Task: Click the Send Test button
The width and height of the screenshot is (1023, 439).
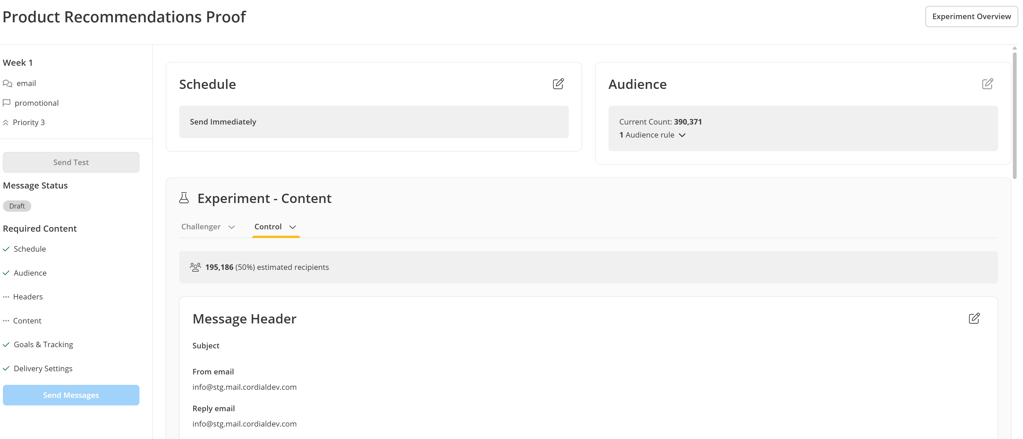Action: pos(71,162)
